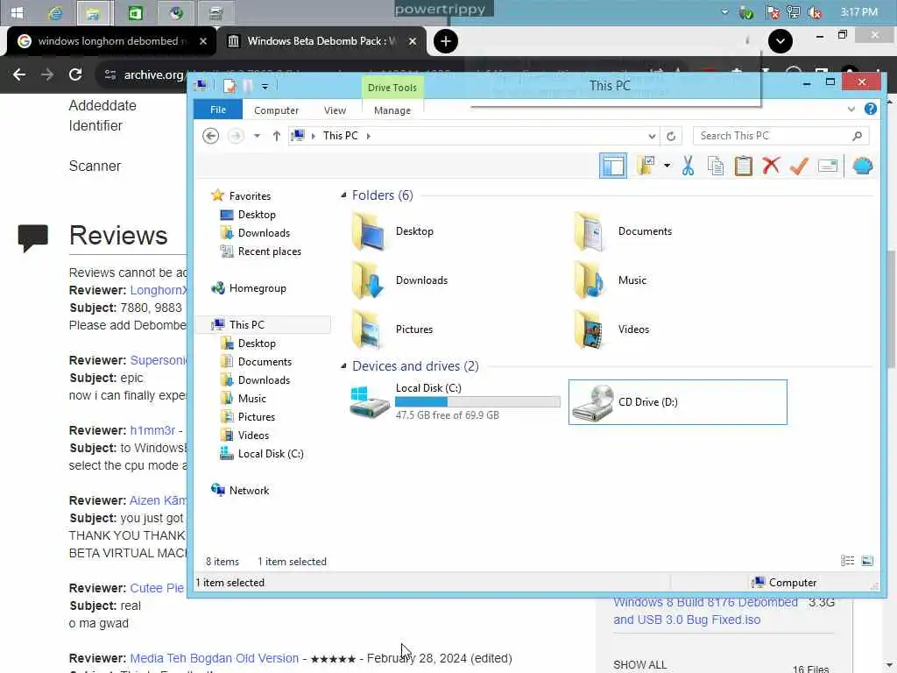This screenshot has width=897, height=673.
Task: Close the Windows Beta Debomb Pack tab
Action: (x=413, y=41)
